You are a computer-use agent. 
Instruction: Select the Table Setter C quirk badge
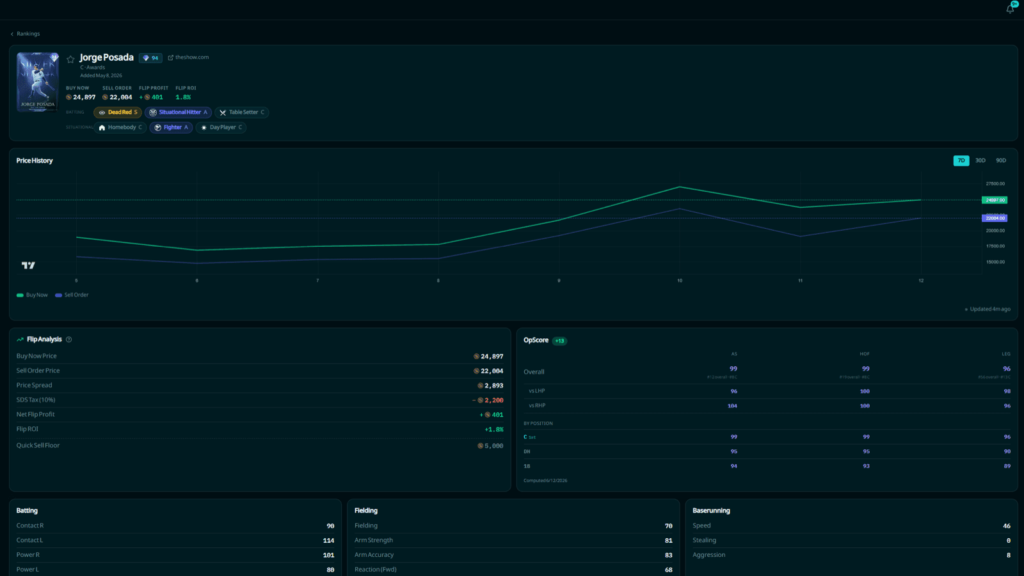click(x=241, y=113)
